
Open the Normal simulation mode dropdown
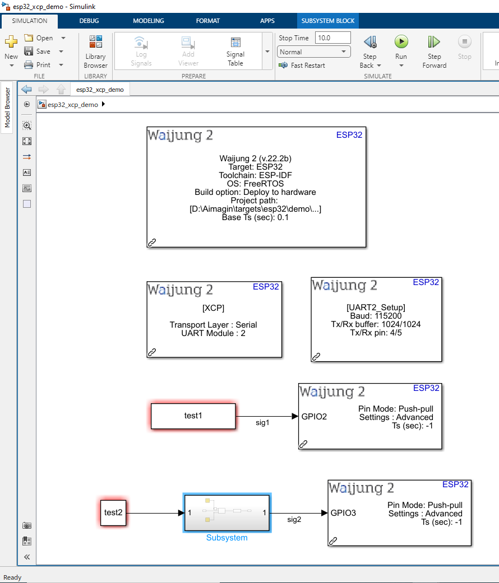(313, 52)
